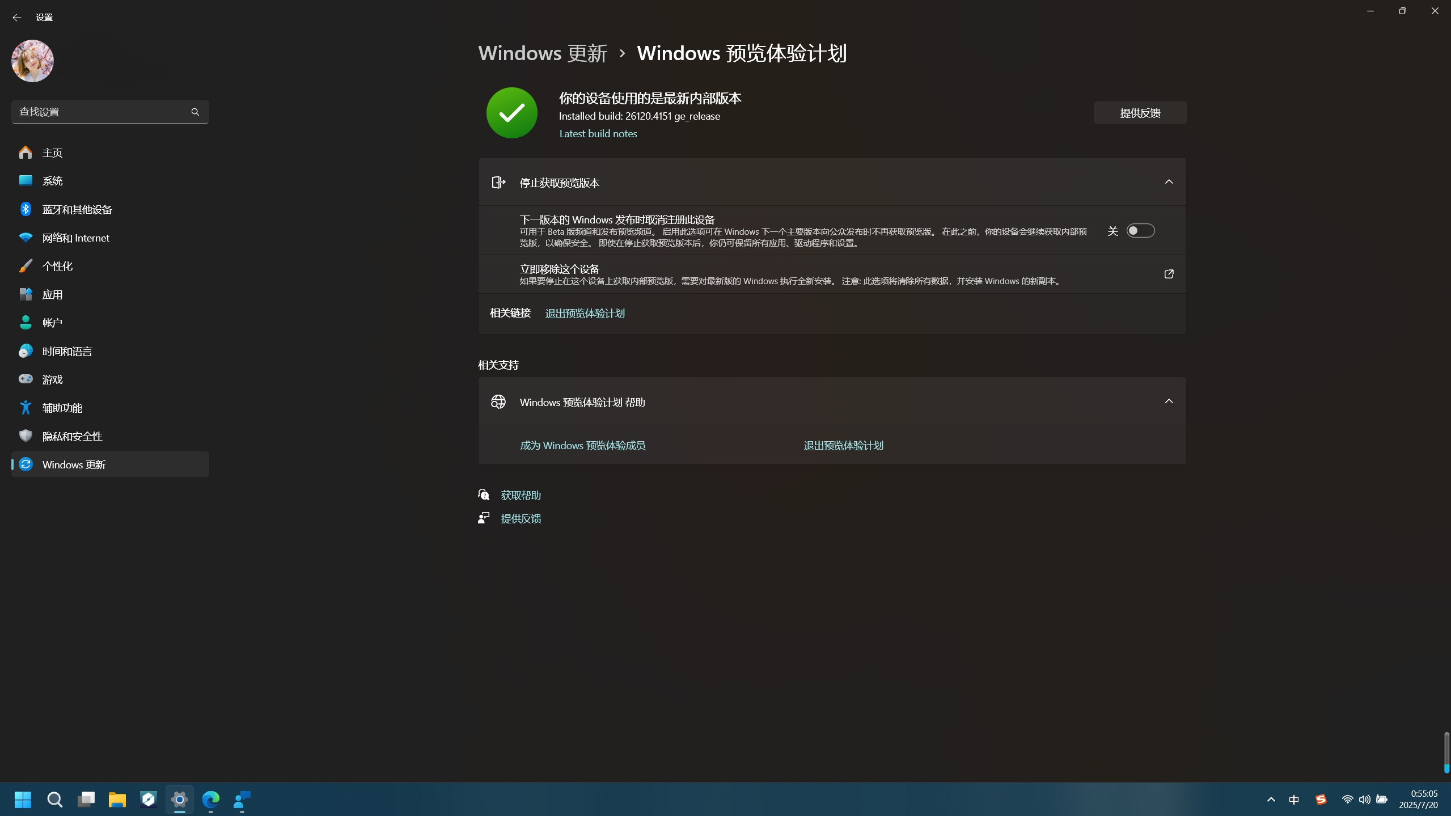Viewport: 1451px width, 816px height.
Task: Click the 个性化 paintbrush icon
Action: point(26,266)
